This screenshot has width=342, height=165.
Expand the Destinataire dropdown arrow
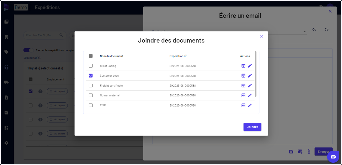(304, 32)
